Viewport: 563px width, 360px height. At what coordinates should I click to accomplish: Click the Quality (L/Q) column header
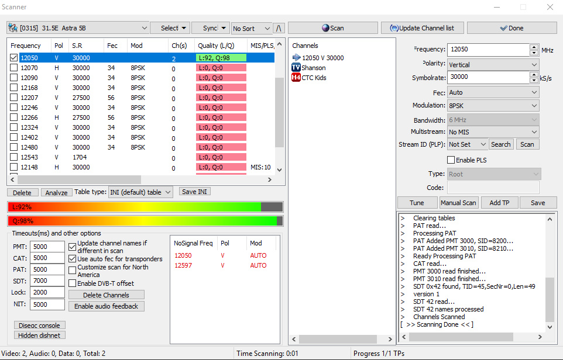pyautogui.click(x=221, y=46)
